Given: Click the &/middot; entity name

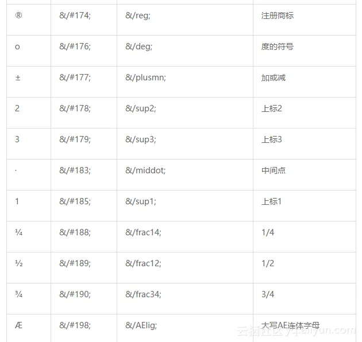Looking at the screenshot, I should [145, 170].
